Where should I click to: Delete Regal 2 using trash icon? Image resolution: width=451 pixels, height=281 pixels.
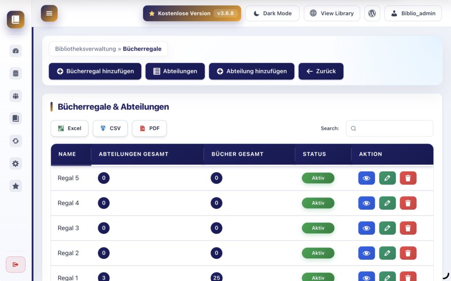[x=408, y=253]
